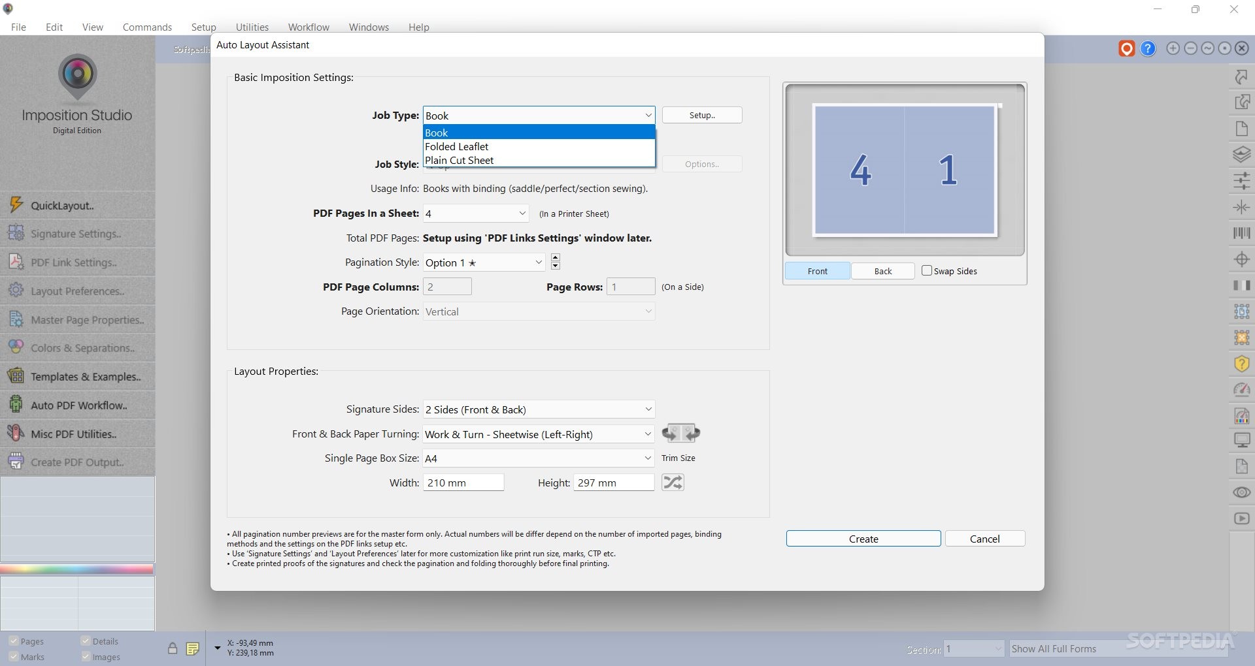This screenshot has height=666, width=1255.
Task: Swap width and height with shuffle icon
Action: [673, 483]
